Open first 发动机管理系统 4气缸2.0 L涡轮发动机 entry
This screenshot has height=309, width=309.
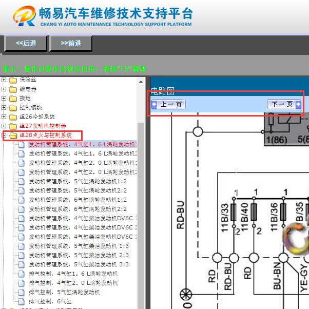pyautogui.click(x=83, y=163)
